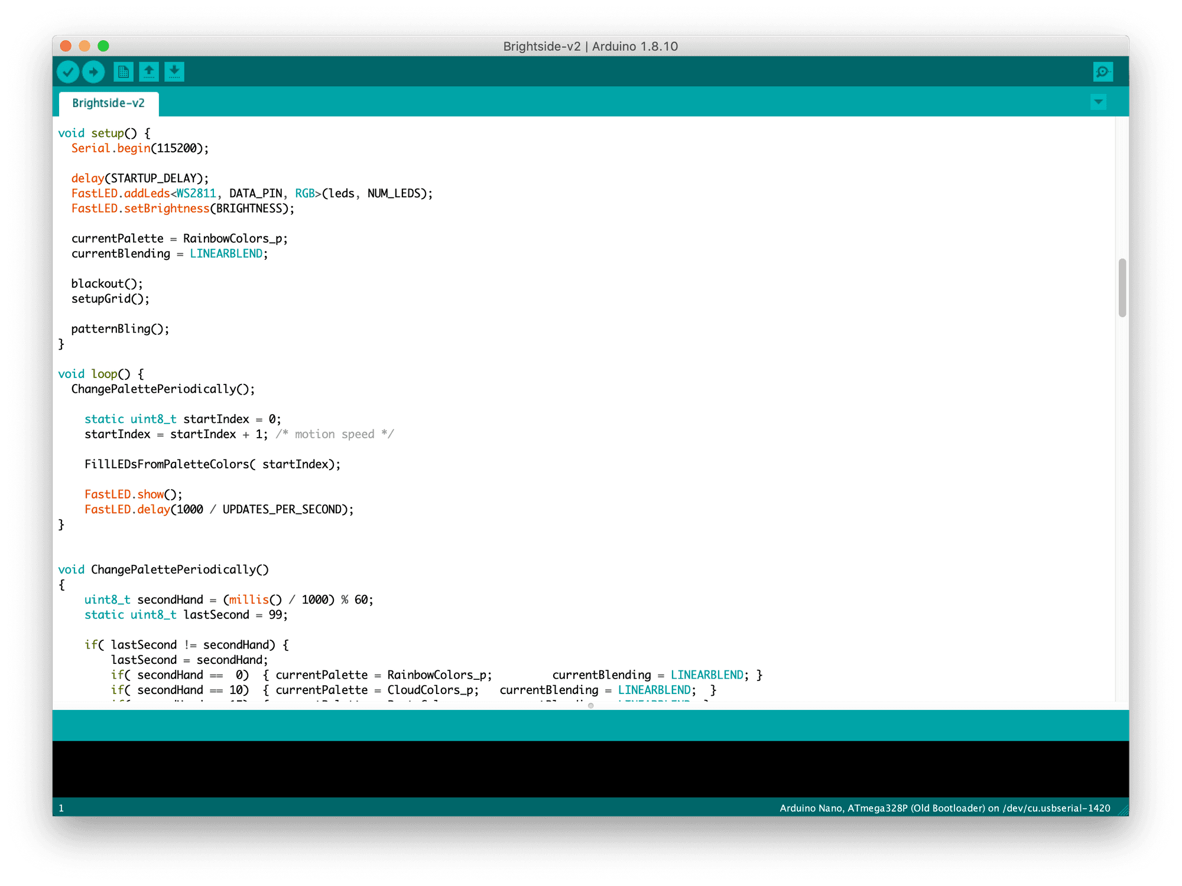Click ChangePalettePeriodically(); call inside loop

point(163,389)
